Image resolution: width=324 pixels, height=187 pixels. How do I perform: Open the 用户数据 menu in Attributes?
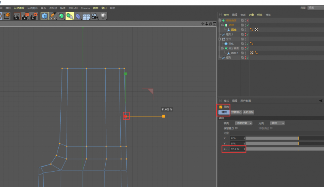click(x=245, y=101)
